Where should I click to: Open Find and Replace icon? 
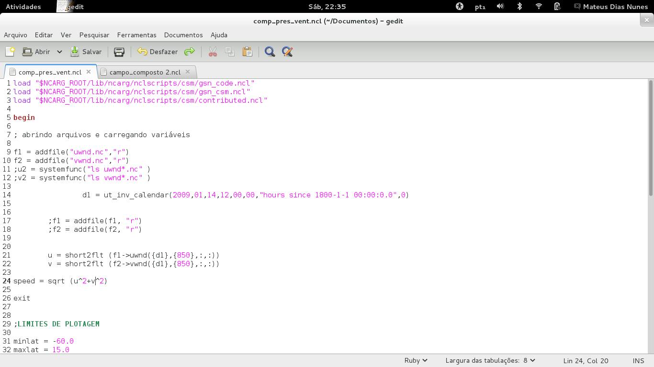(x=287, y=52)
